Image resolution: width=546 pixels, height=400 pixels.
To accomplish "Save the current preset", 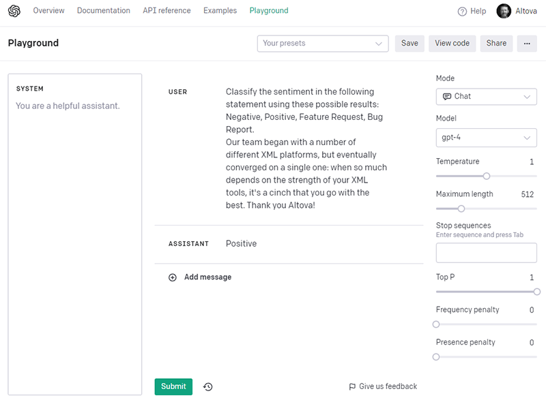I will (409, 43).
